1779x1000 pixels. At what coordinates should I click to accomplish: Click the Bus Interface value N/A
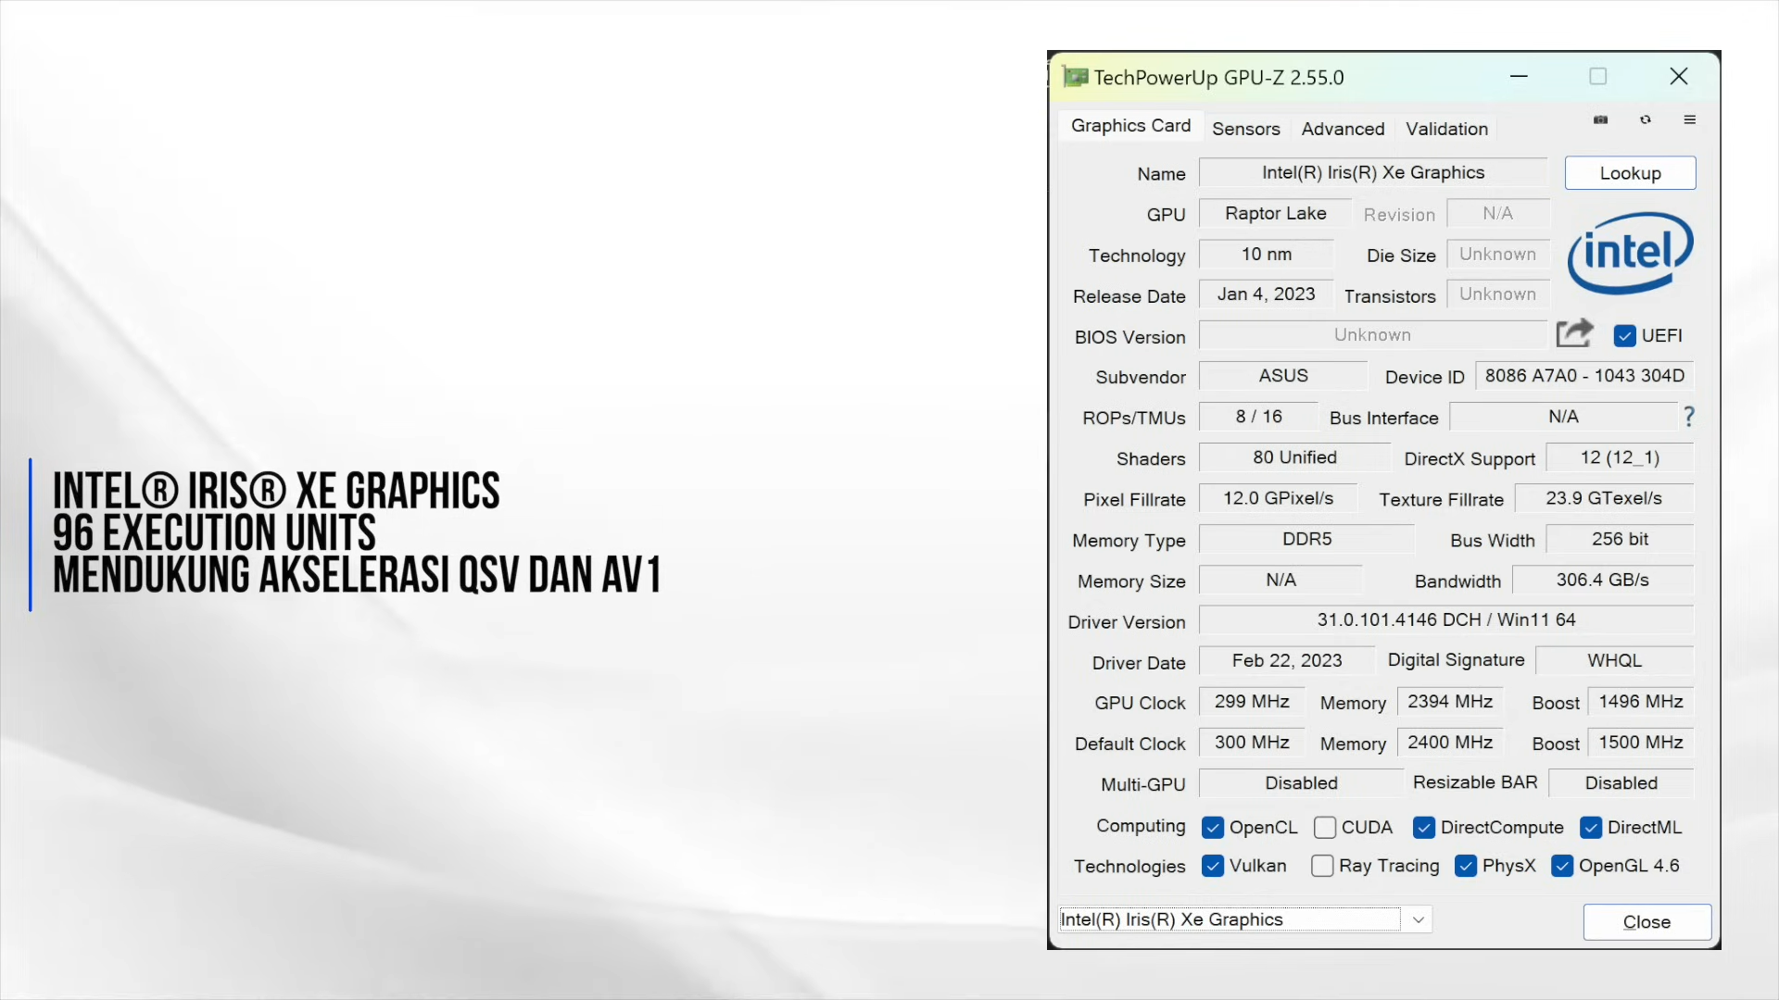click(1563, 417)
